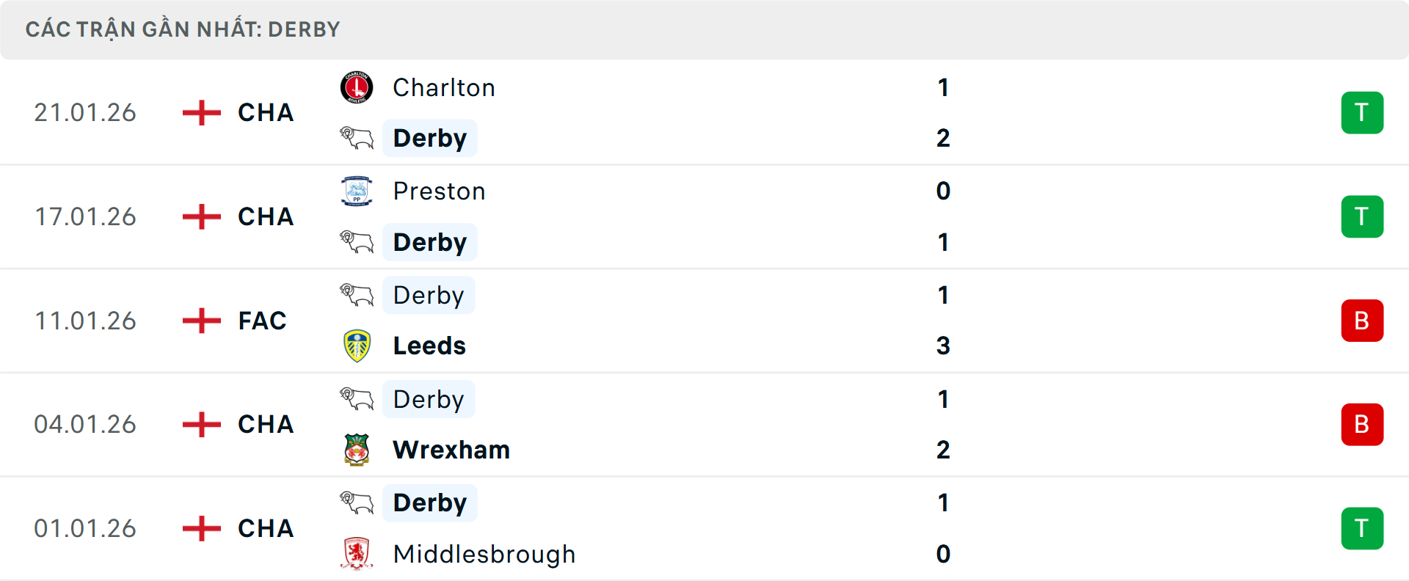This screenshot has width=1409, height=581.
Task: Click the score 3 beside Leeds
Action: coord(944,346)
